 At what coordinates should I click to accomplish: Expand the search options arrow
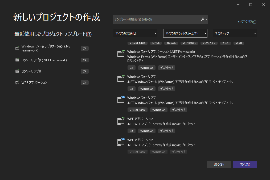[206, 19]
